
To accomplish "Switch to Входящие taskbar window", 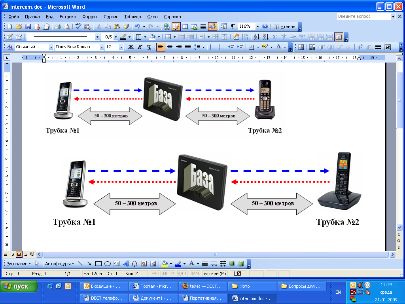I will coord(104,286).
